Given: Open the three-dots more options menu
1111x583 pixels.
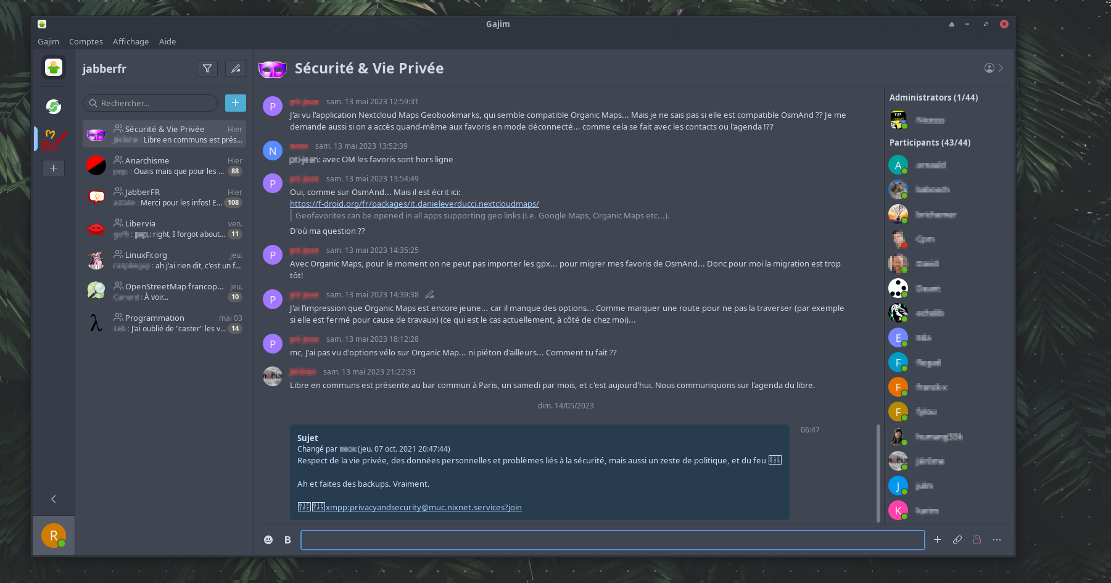Looking at the screenshot, I should point(997,540).
